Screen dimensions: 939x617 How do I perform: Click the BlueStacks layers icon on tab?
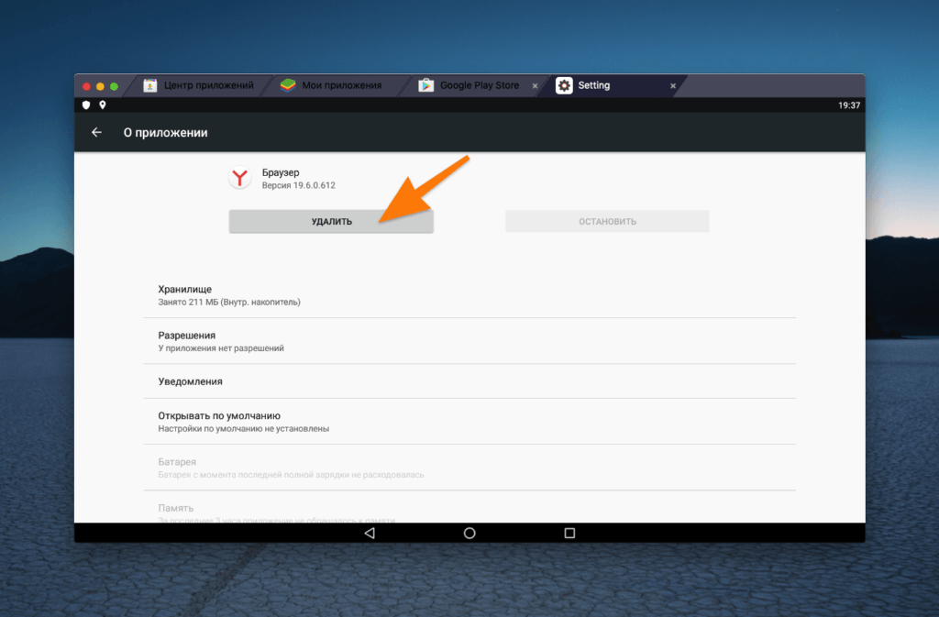click(x=288, y=85)
